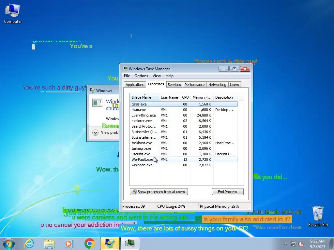Open the clock showing 9:22 AM
Screen dimensions: 334x250
click(x=317, y=244)
